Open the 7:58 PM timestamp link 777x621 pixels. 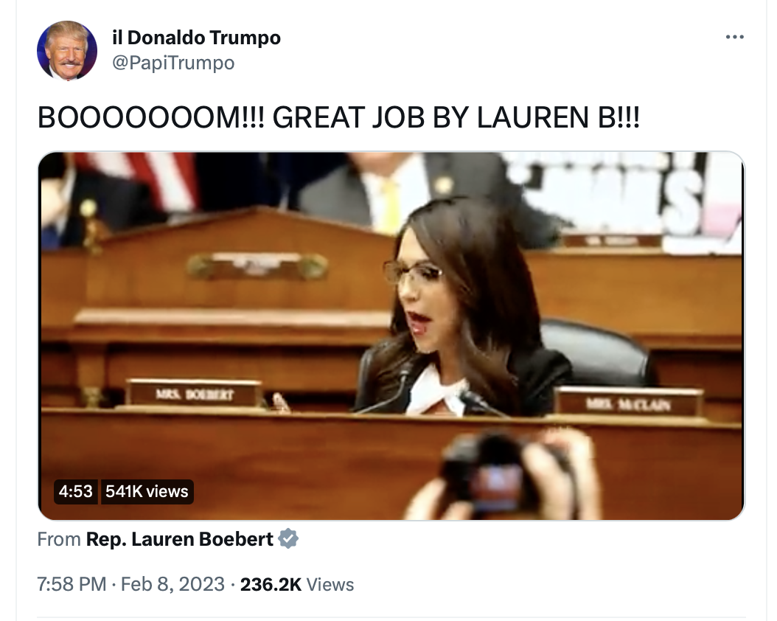(72, 584)
